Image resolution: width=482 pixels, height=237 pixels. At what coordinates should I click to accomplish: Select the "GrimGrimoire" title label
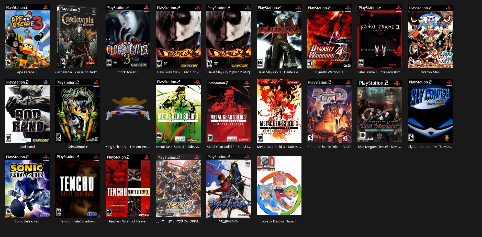(77, 147)
